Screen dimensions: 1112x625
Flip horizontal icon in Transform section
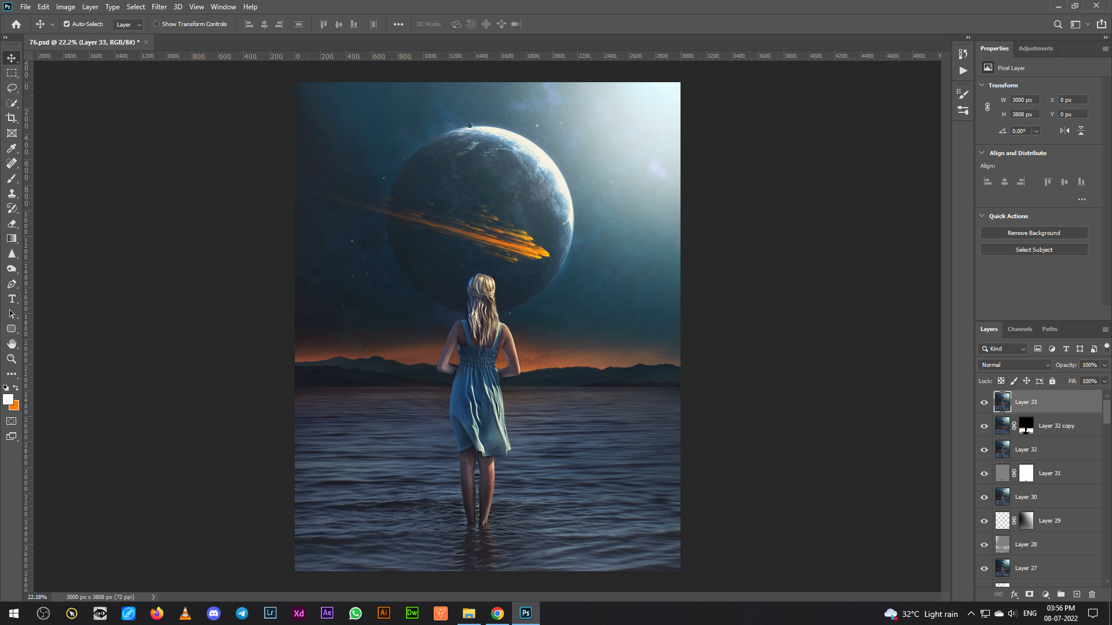[1065, 131]
